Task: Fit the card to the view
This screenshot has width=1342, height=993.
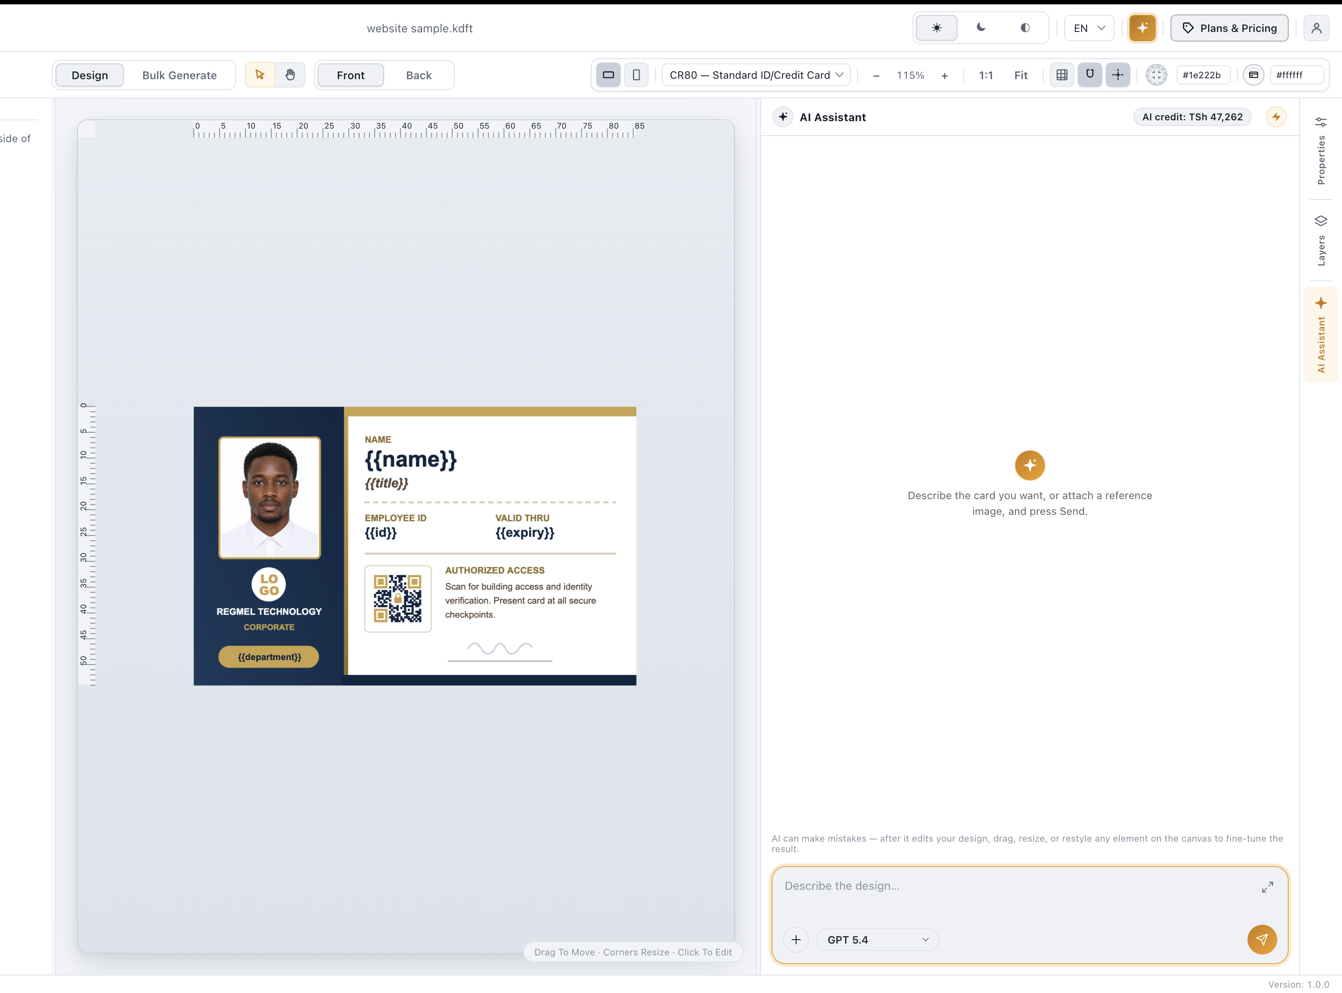Action: 1020,75
